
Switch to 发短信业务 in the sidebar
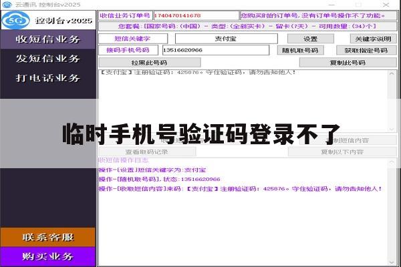[x=48, y=59]
